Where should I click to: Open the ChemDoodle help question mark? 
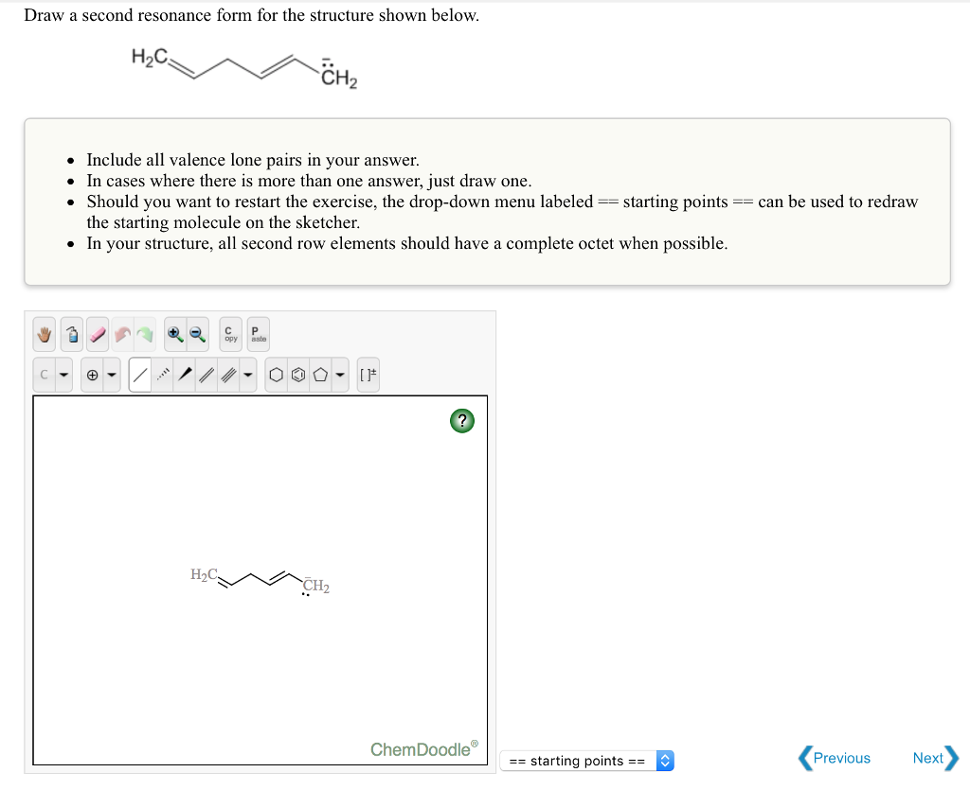click(x=461, y=421)
